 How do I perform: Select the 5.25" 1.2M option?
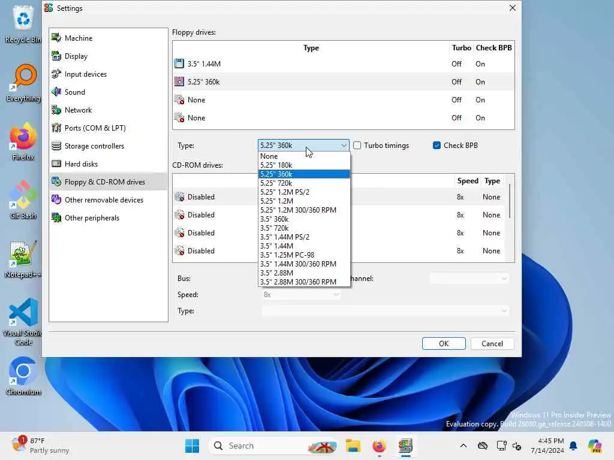pos(304,201)
